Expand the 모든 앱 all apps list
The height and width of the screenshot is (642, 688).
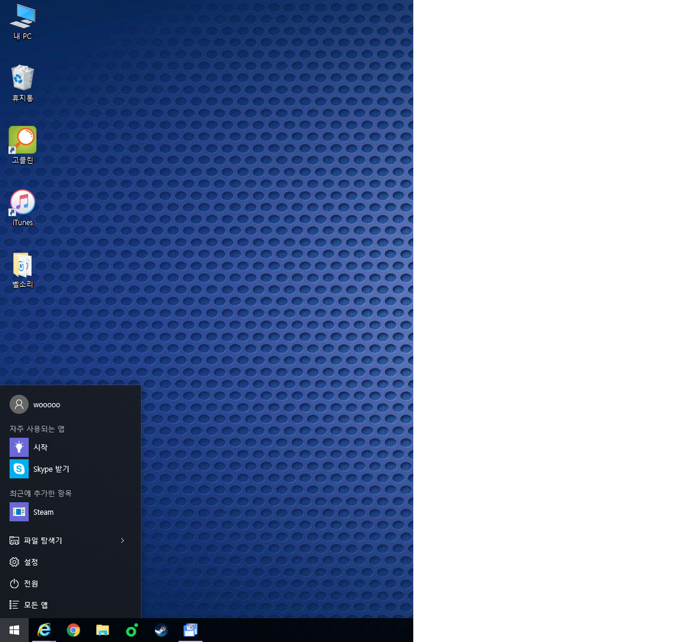35,605
